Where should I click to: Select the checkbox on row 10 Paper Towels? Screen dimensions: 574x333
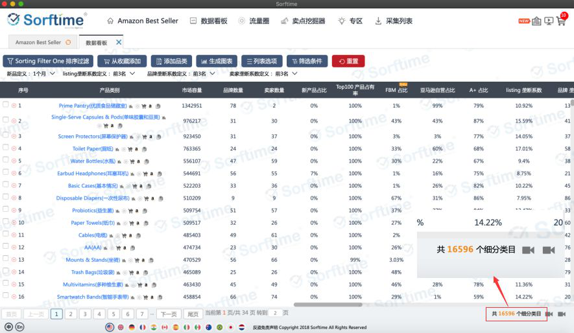tap(6, 222)
